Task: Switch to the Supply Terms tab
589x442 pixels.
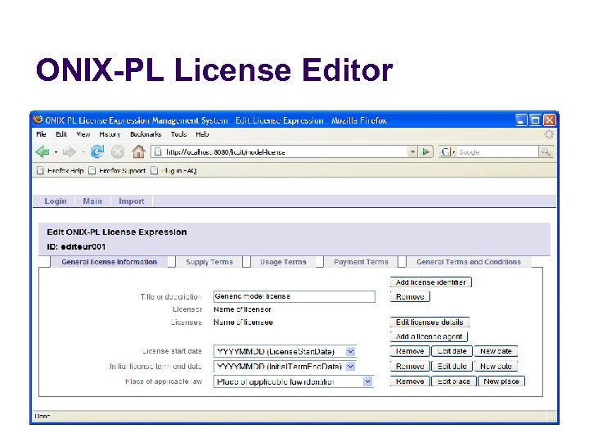Action: click(x=209, y=262)
